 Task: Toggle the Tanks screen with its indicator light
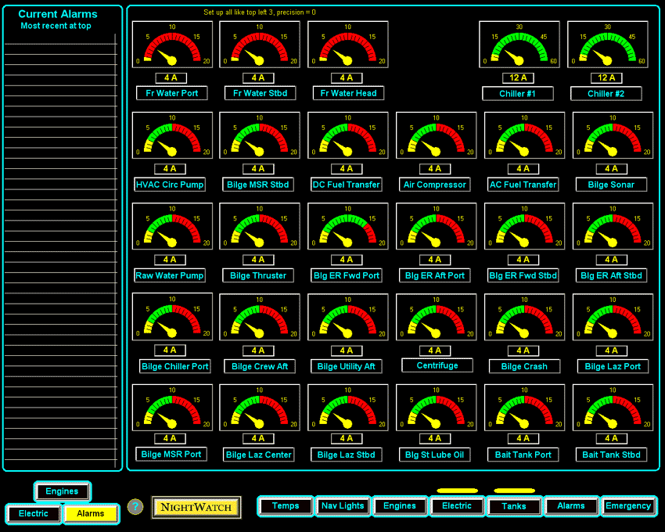click(514, 506)
